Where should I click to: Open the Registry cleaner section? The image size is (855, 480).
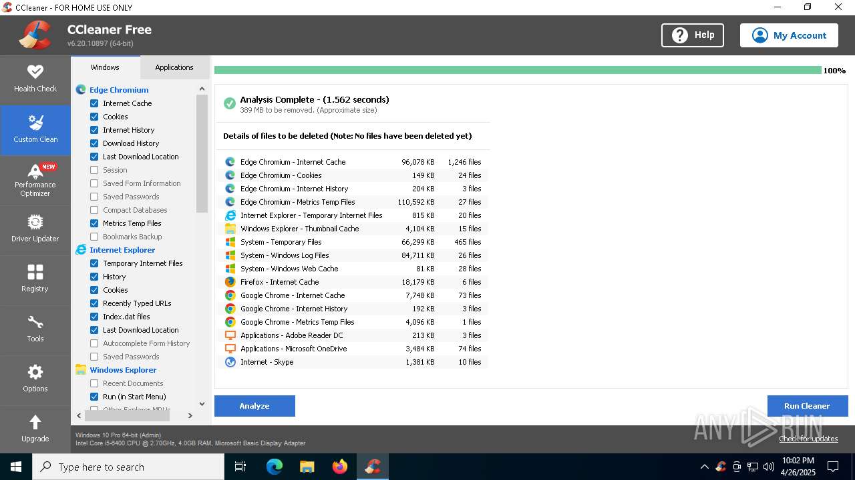35,280
